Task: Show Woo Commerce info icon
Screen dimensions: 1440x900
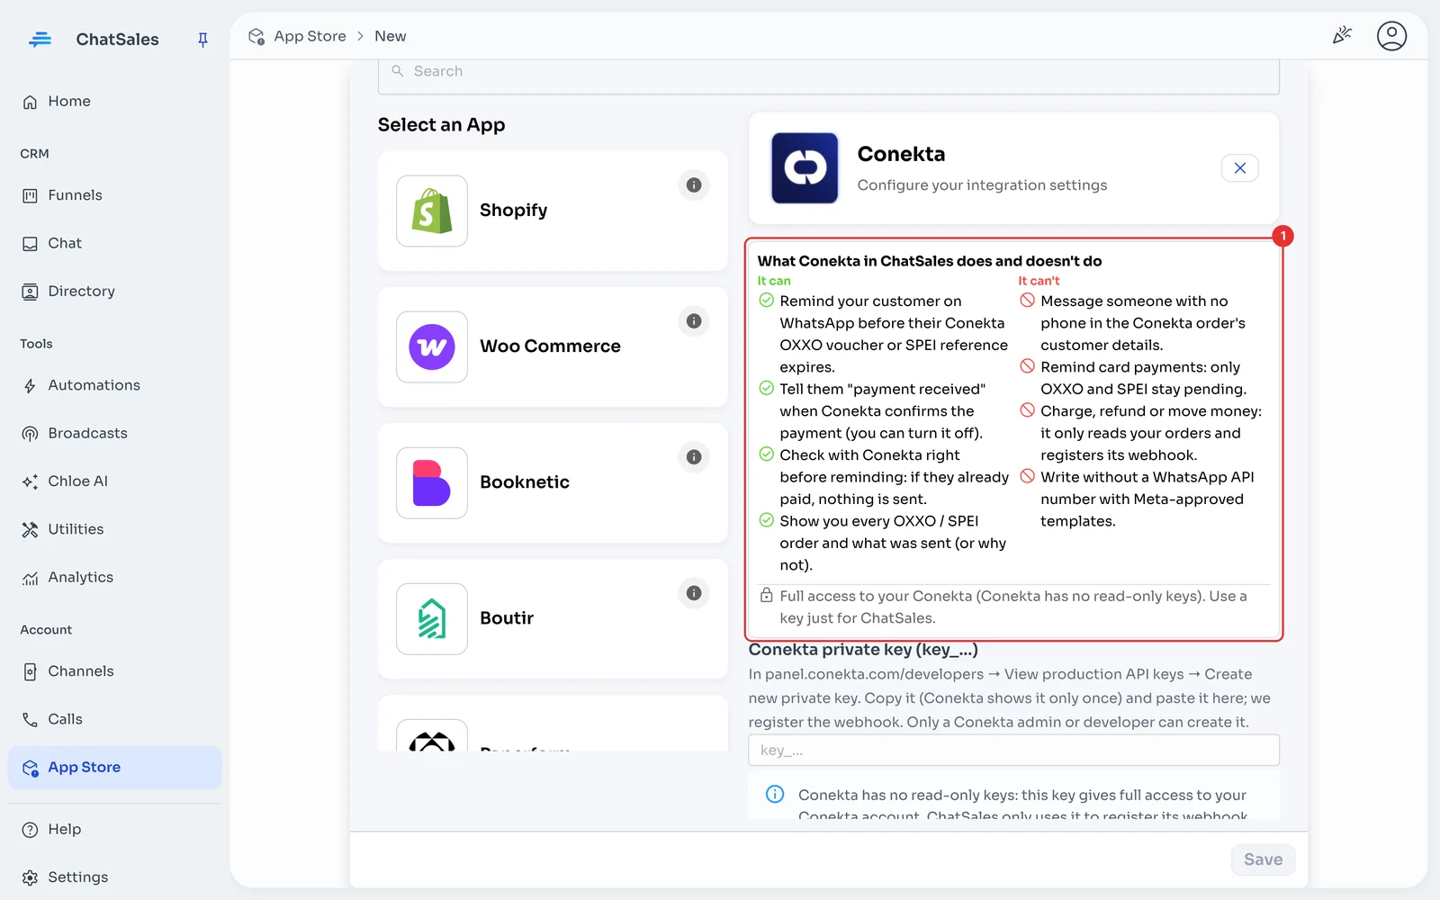Action: pyautogui.click(x=694, y=321)
